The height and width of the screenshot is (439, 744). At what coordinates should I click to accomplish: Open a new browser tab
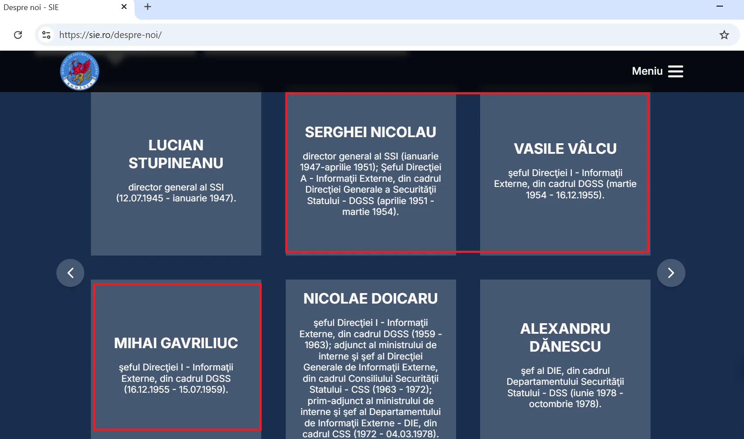pyautogui.click(x=148, y=7)
